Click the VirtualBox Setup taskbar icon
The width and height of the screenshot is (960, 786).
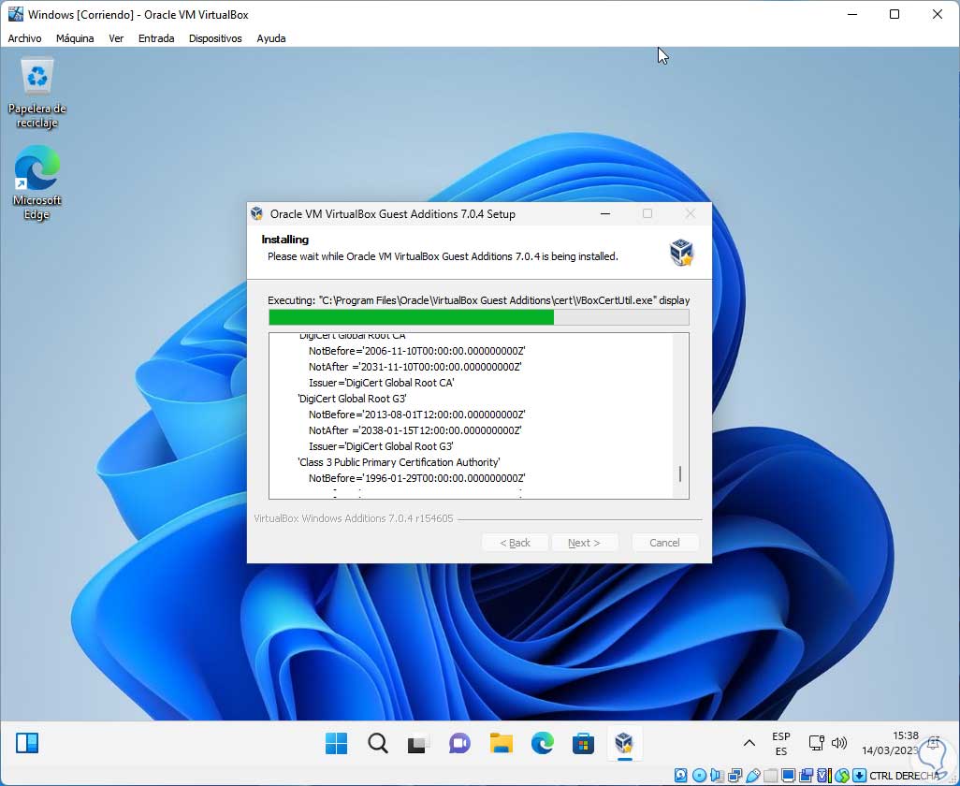pyautogui.click(x=624, y=743)
